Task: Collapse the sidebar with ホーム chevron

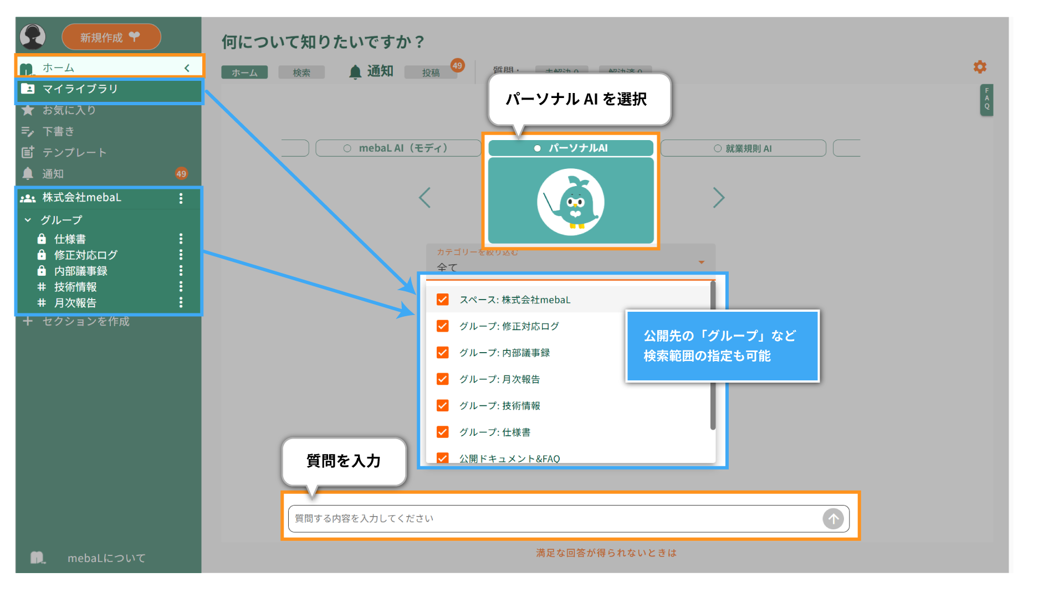Action: (187, 68)
